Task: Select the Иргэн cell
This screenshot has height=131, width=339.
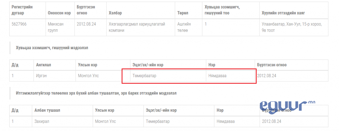Action: click(x=42, y=76)
